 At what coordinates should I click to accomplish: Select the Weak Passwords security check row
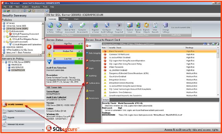159,67
